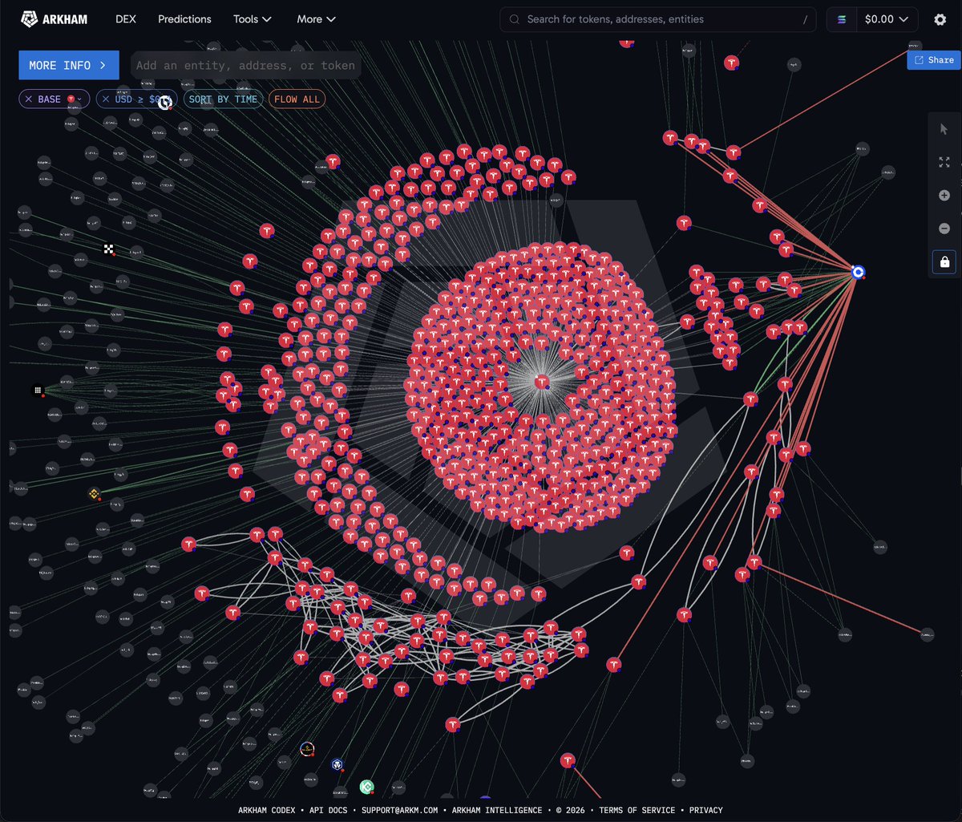
Task: Select the Binance entity node
Action: click(x=95, y=494)
